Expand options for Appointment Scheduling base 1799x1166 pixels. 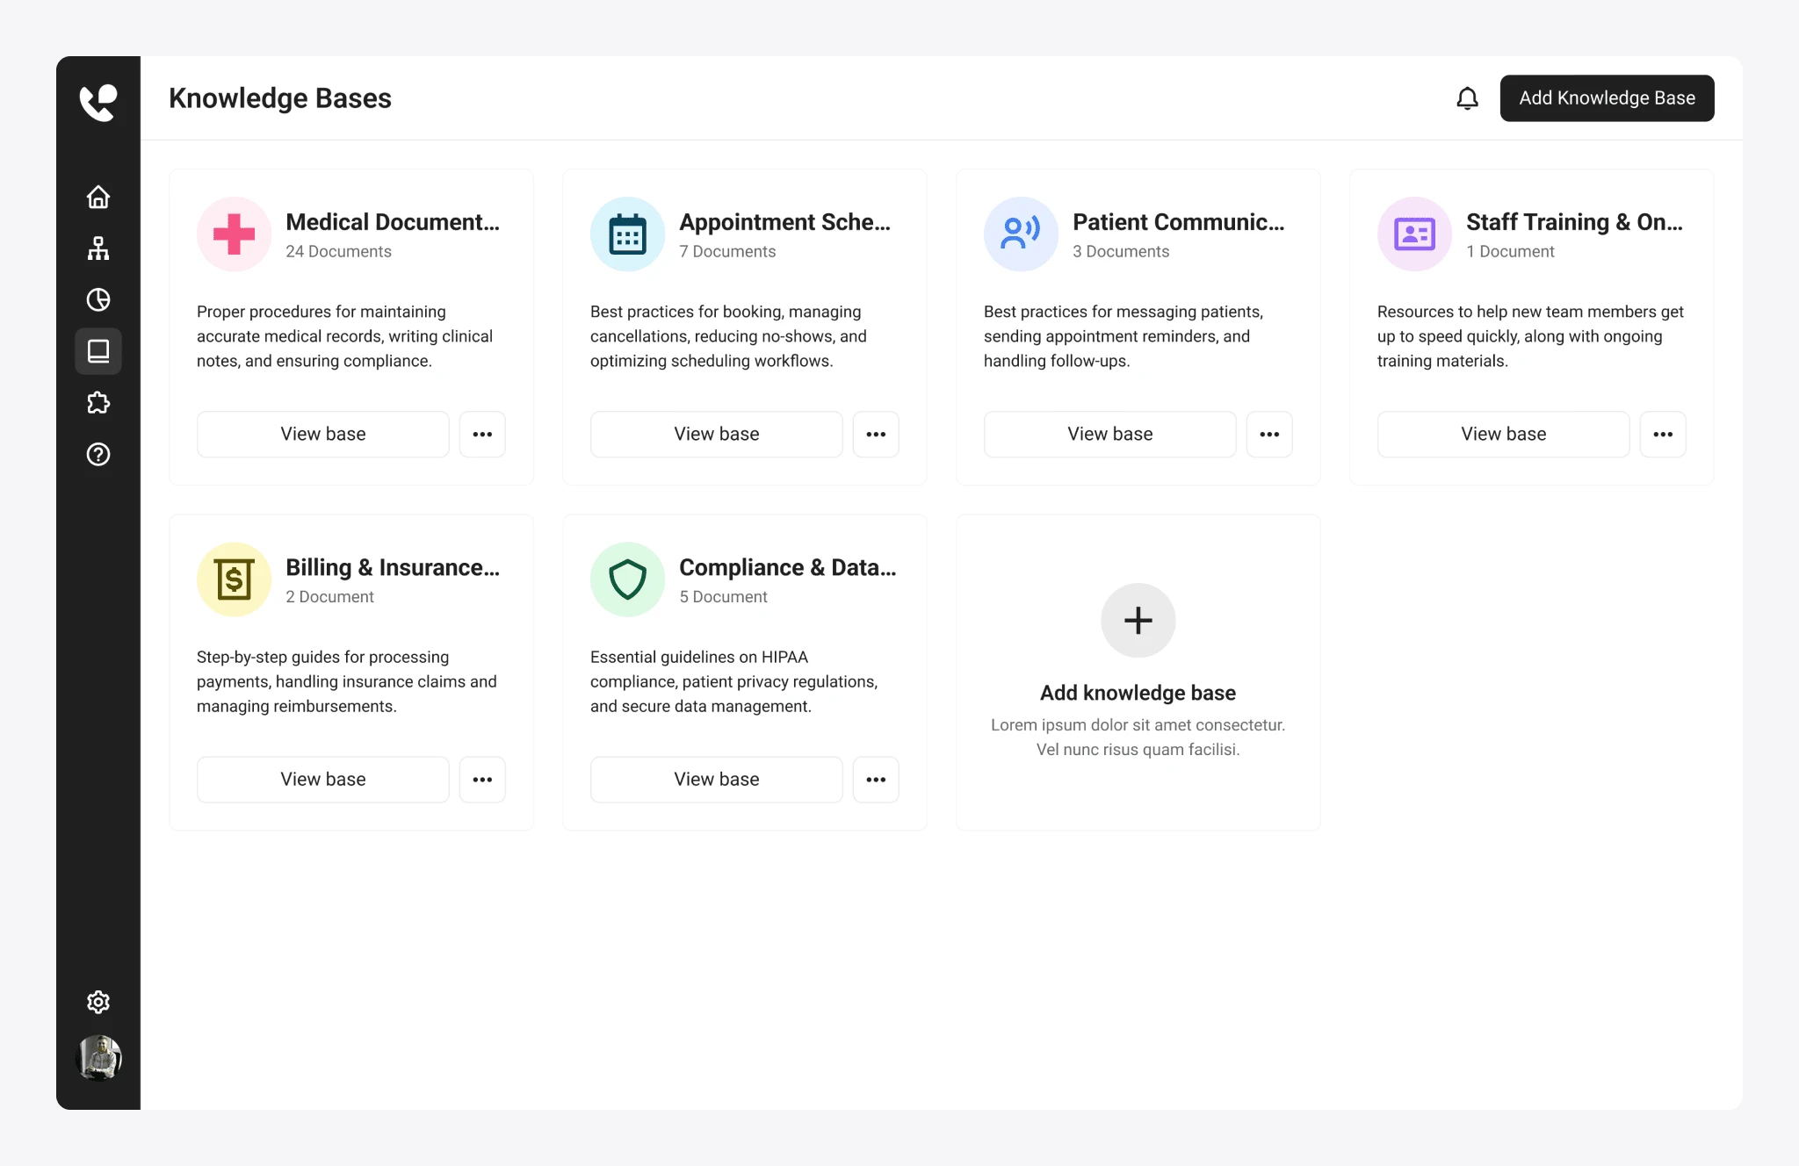(876, 434)
